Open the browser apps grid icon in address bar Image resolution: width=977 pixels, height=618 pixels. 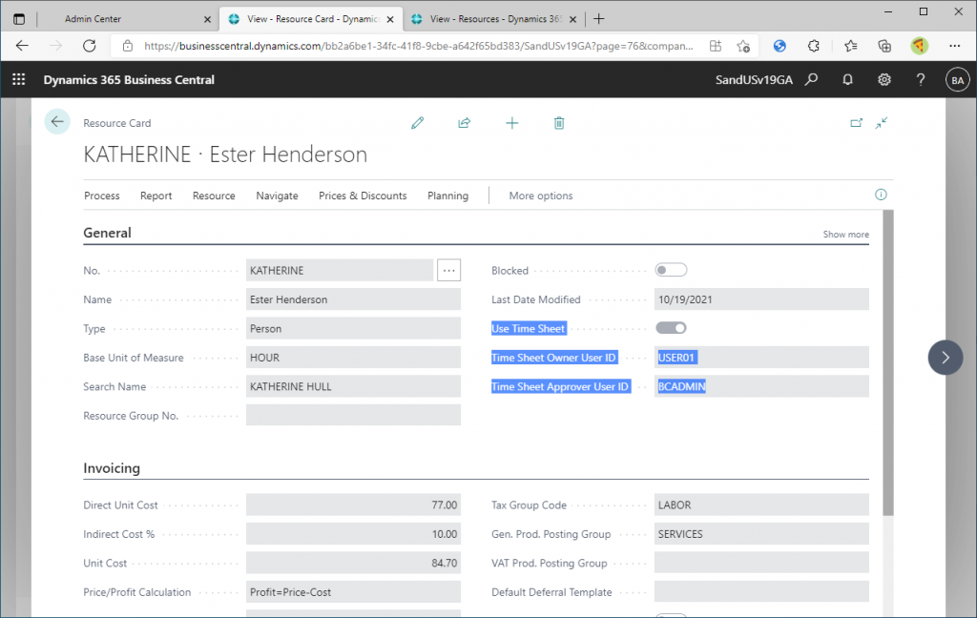click(716, 46)
